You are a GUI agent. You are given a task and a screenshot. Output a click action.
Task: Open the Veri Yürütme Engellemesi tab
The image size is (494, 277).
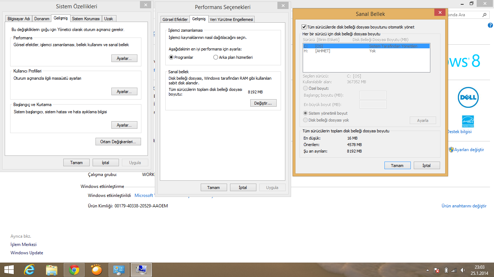point(232,19)
